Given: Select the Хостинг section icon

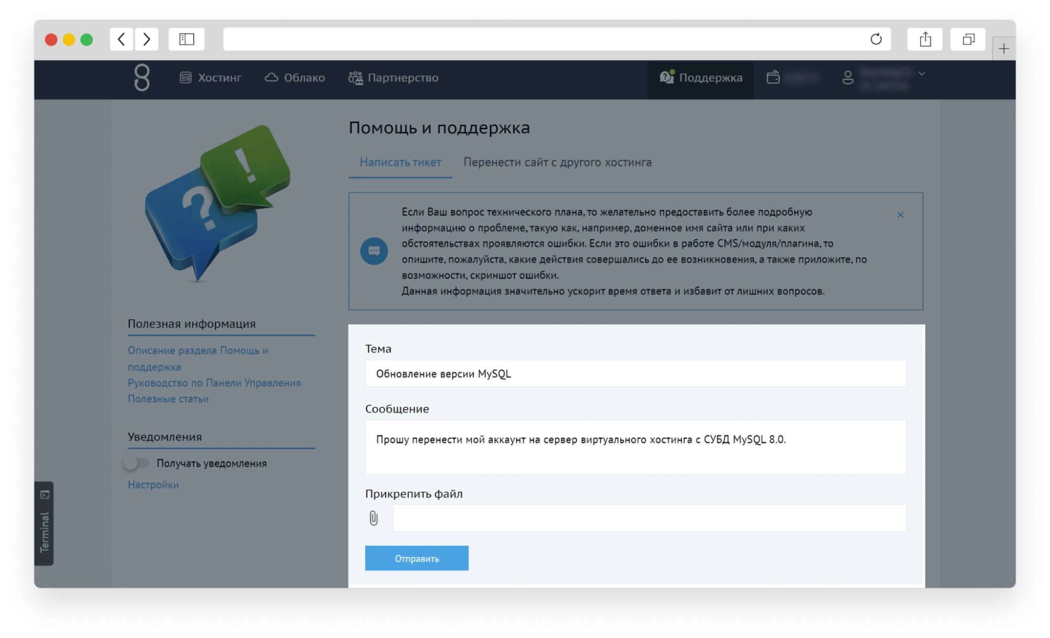Looking at the screenshot, I should [186, 77].
